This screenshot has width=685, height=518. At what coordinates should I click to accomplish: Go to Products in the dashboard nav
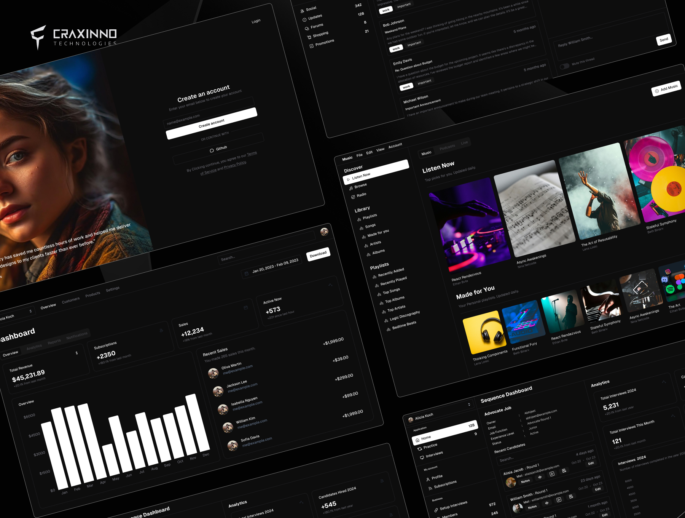pyautogui.click(x=93, y=294)
